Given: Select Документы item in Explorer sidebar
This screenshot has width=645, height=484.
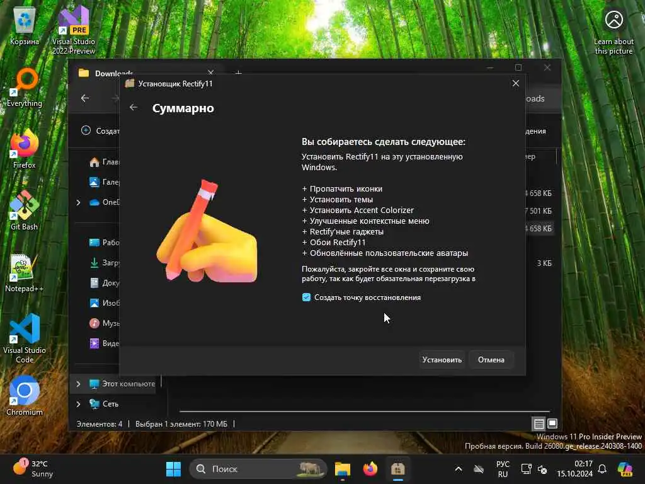Looking at the screenshot, I should click(x=104, y=283).
